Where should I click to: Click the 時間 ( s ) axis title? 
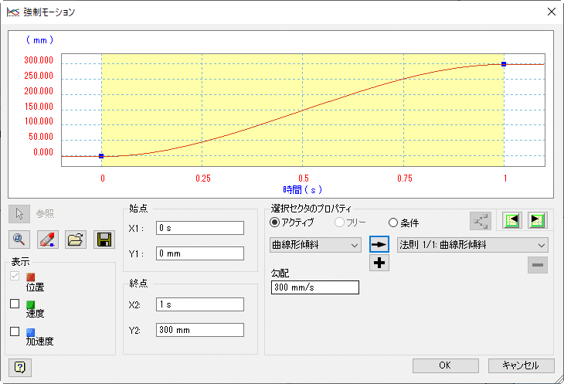[x=302, y=189]
